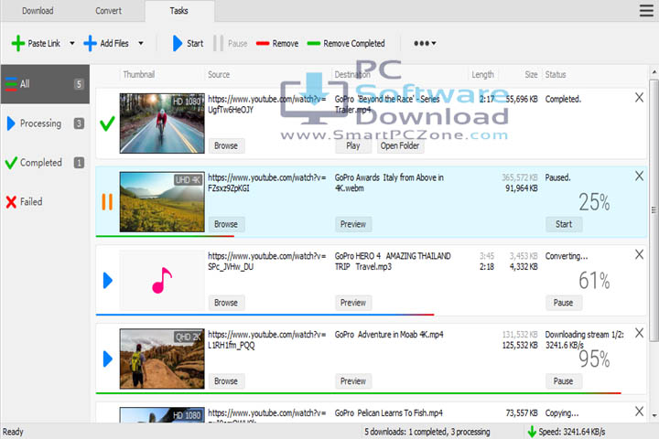Filter by Processing tasks in sidebar
This screenshot has height=439, width=659.
tap(45, 123)
